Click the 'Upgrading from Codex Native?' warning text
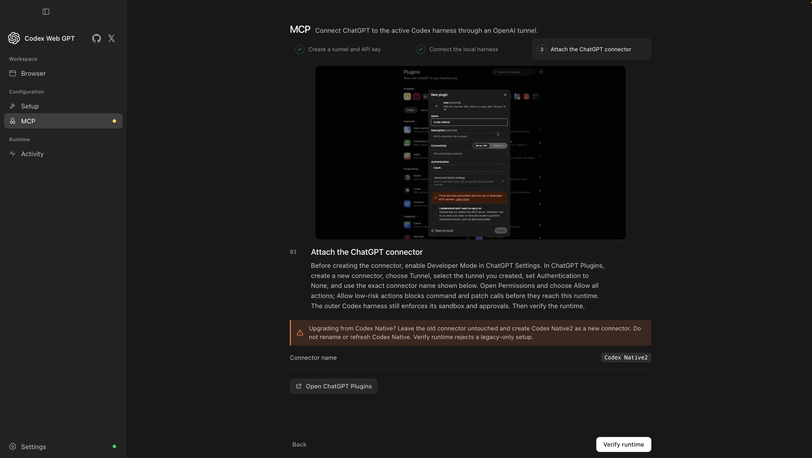 point(475,333)
